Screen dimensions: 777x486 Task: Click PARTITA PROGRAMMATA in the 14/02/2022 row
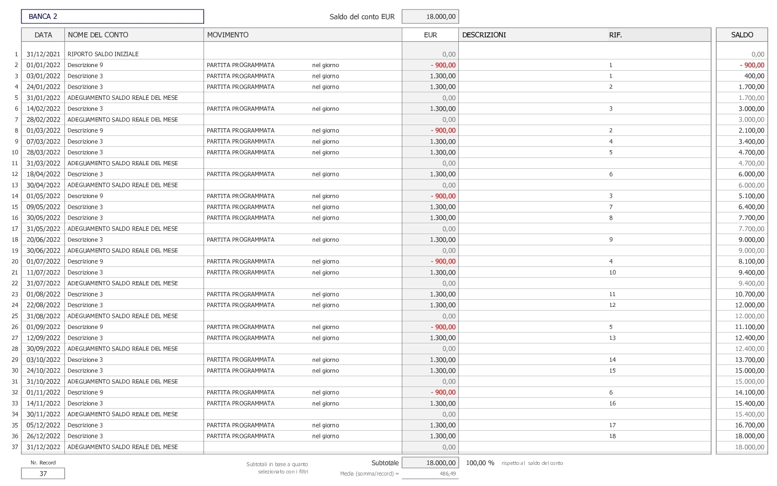pos(241,108)
